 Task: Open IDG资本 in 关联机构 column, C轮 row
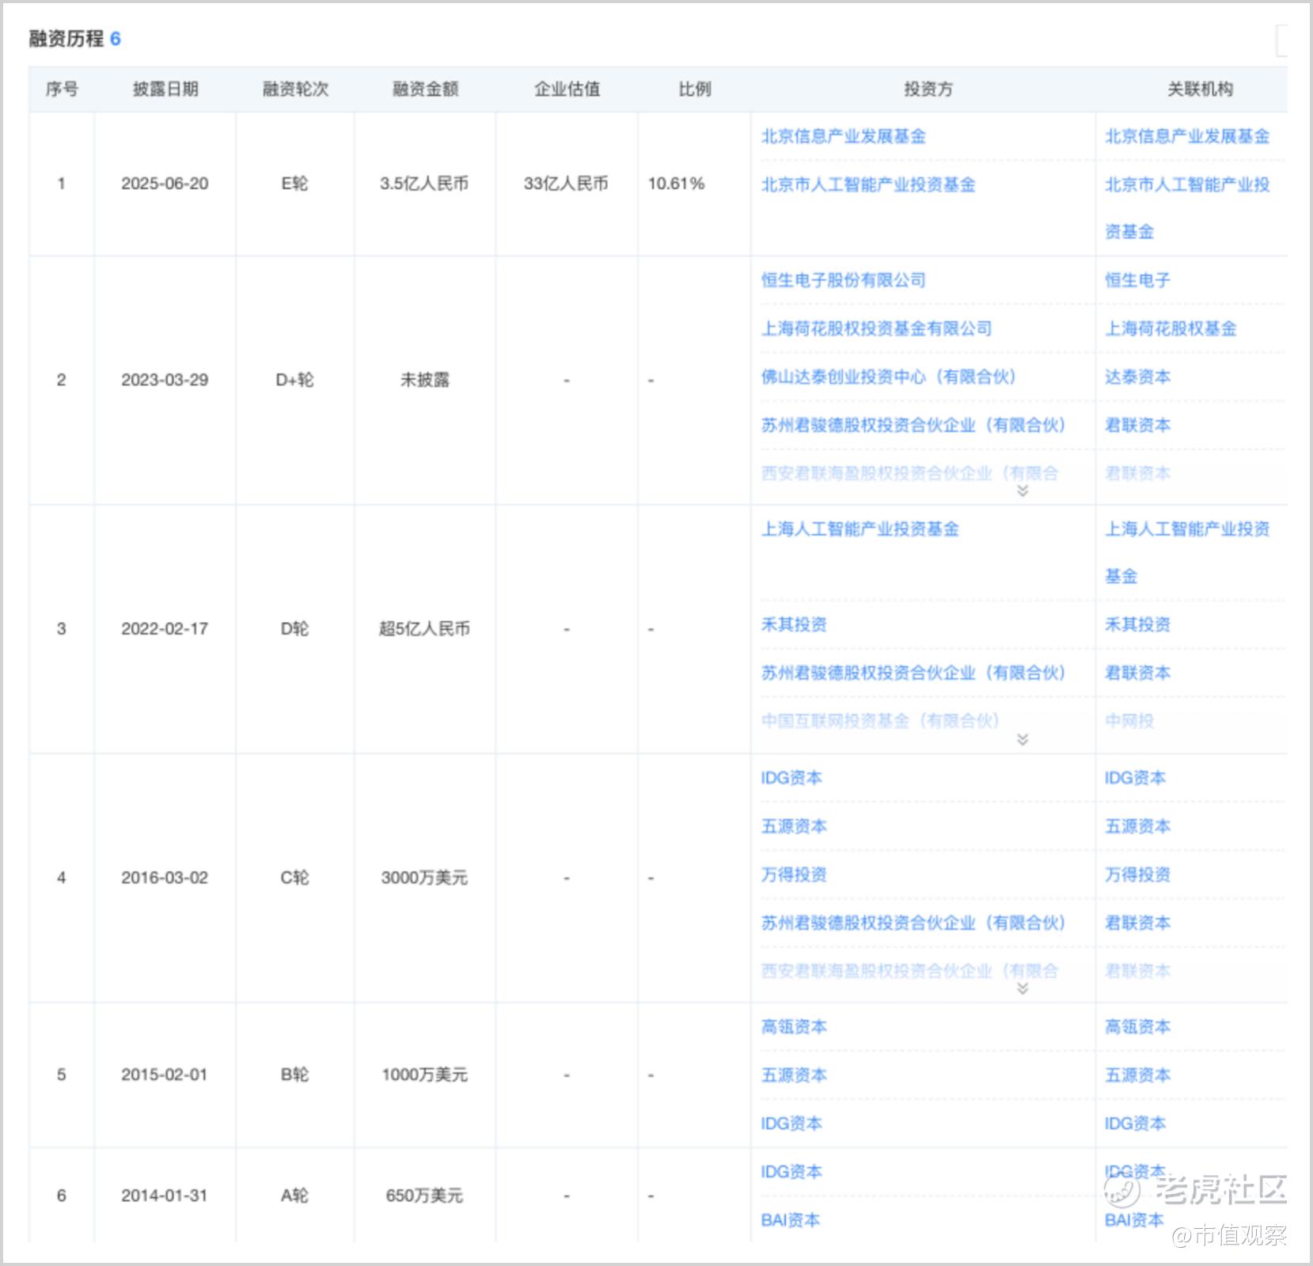tap(1135, 778)
